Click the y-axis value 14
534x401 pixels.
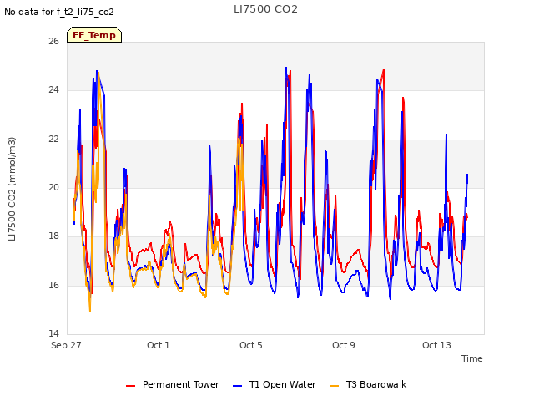click(x=53, y=333)
